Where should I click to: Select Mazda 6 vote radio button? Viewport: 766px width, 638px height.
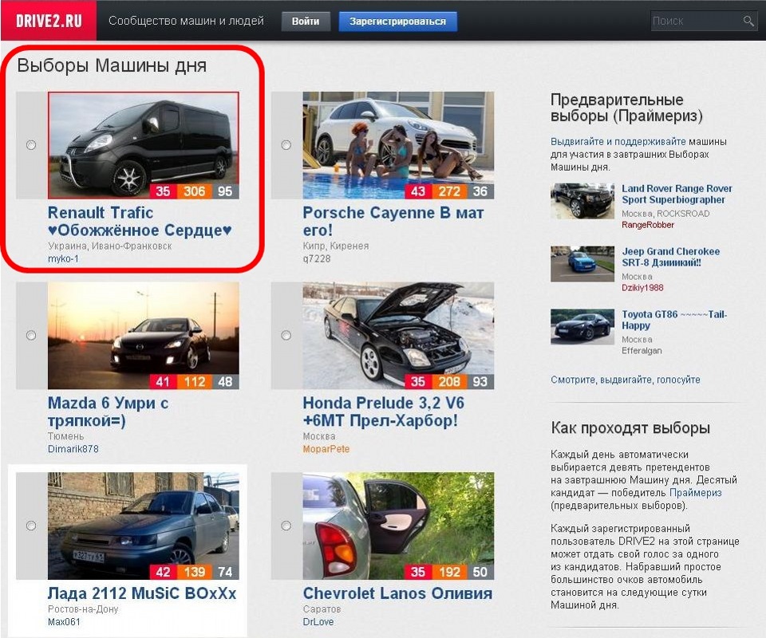[x=31, y=336]
